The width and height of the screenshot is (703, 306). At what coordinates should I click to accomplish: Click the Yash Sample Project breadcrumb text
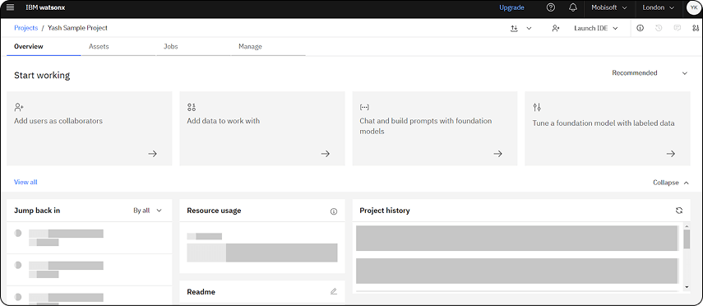(x=77, y=28)
